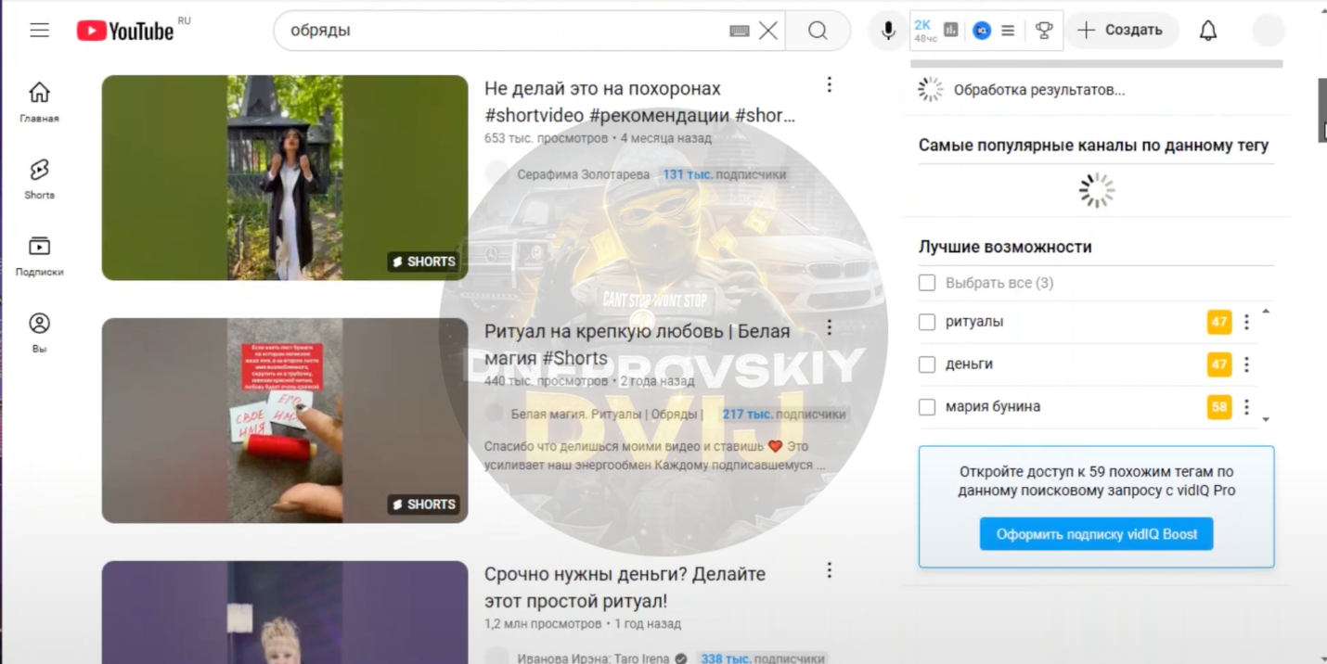This screenshot has height=664, width=1327.
Task: Click the blue vidIQ round icon
Action: 982,31
